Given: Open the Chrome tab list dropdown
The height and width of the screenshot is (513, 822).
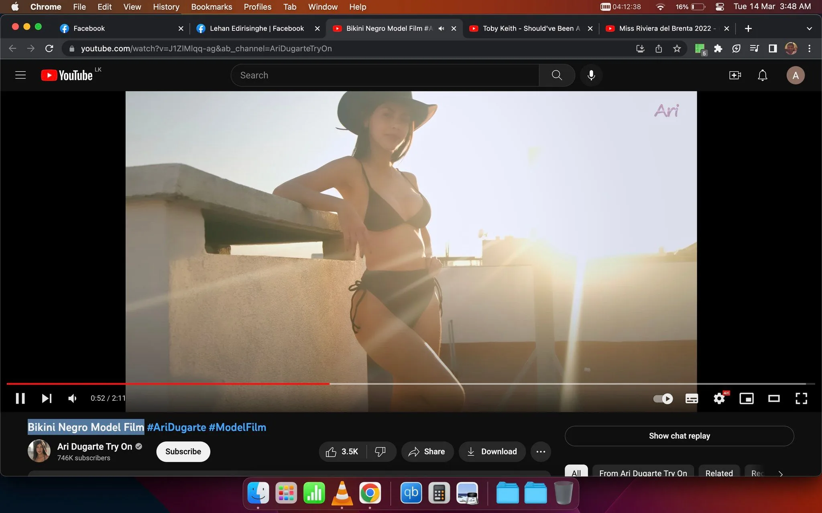Looking at the screenshot, I should tap(809, 28).
